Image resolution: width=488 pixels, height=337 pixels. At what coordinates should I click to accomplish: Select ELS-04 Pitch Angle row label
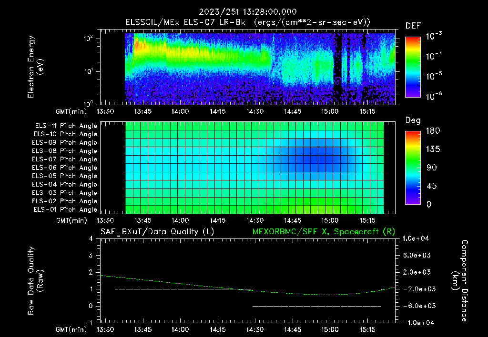pos(65,184)
